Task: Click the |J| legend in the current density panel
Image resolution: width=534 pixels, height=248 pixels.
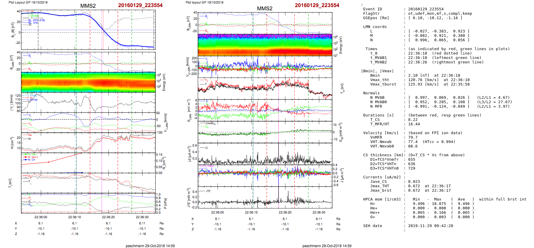Action: [x=206, y=147]
